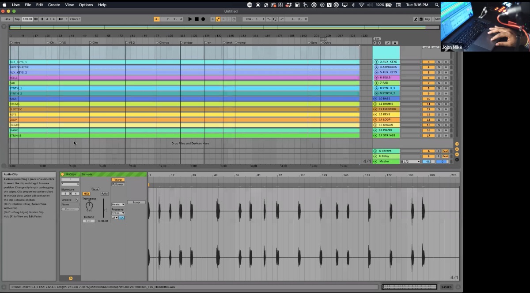The image size is (530, 293).
Task: Open the Create menu
Action: pos(53,5)
